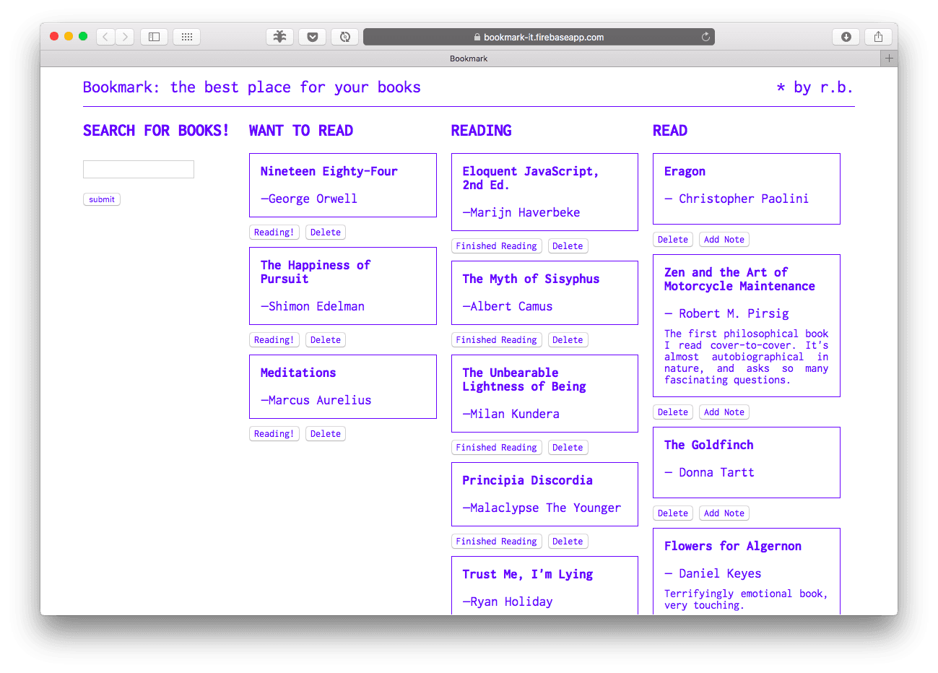The image size is (938, 673).
Task: Click the 'Nineteen Eighty-Four' book title
Action: point(329,171)
